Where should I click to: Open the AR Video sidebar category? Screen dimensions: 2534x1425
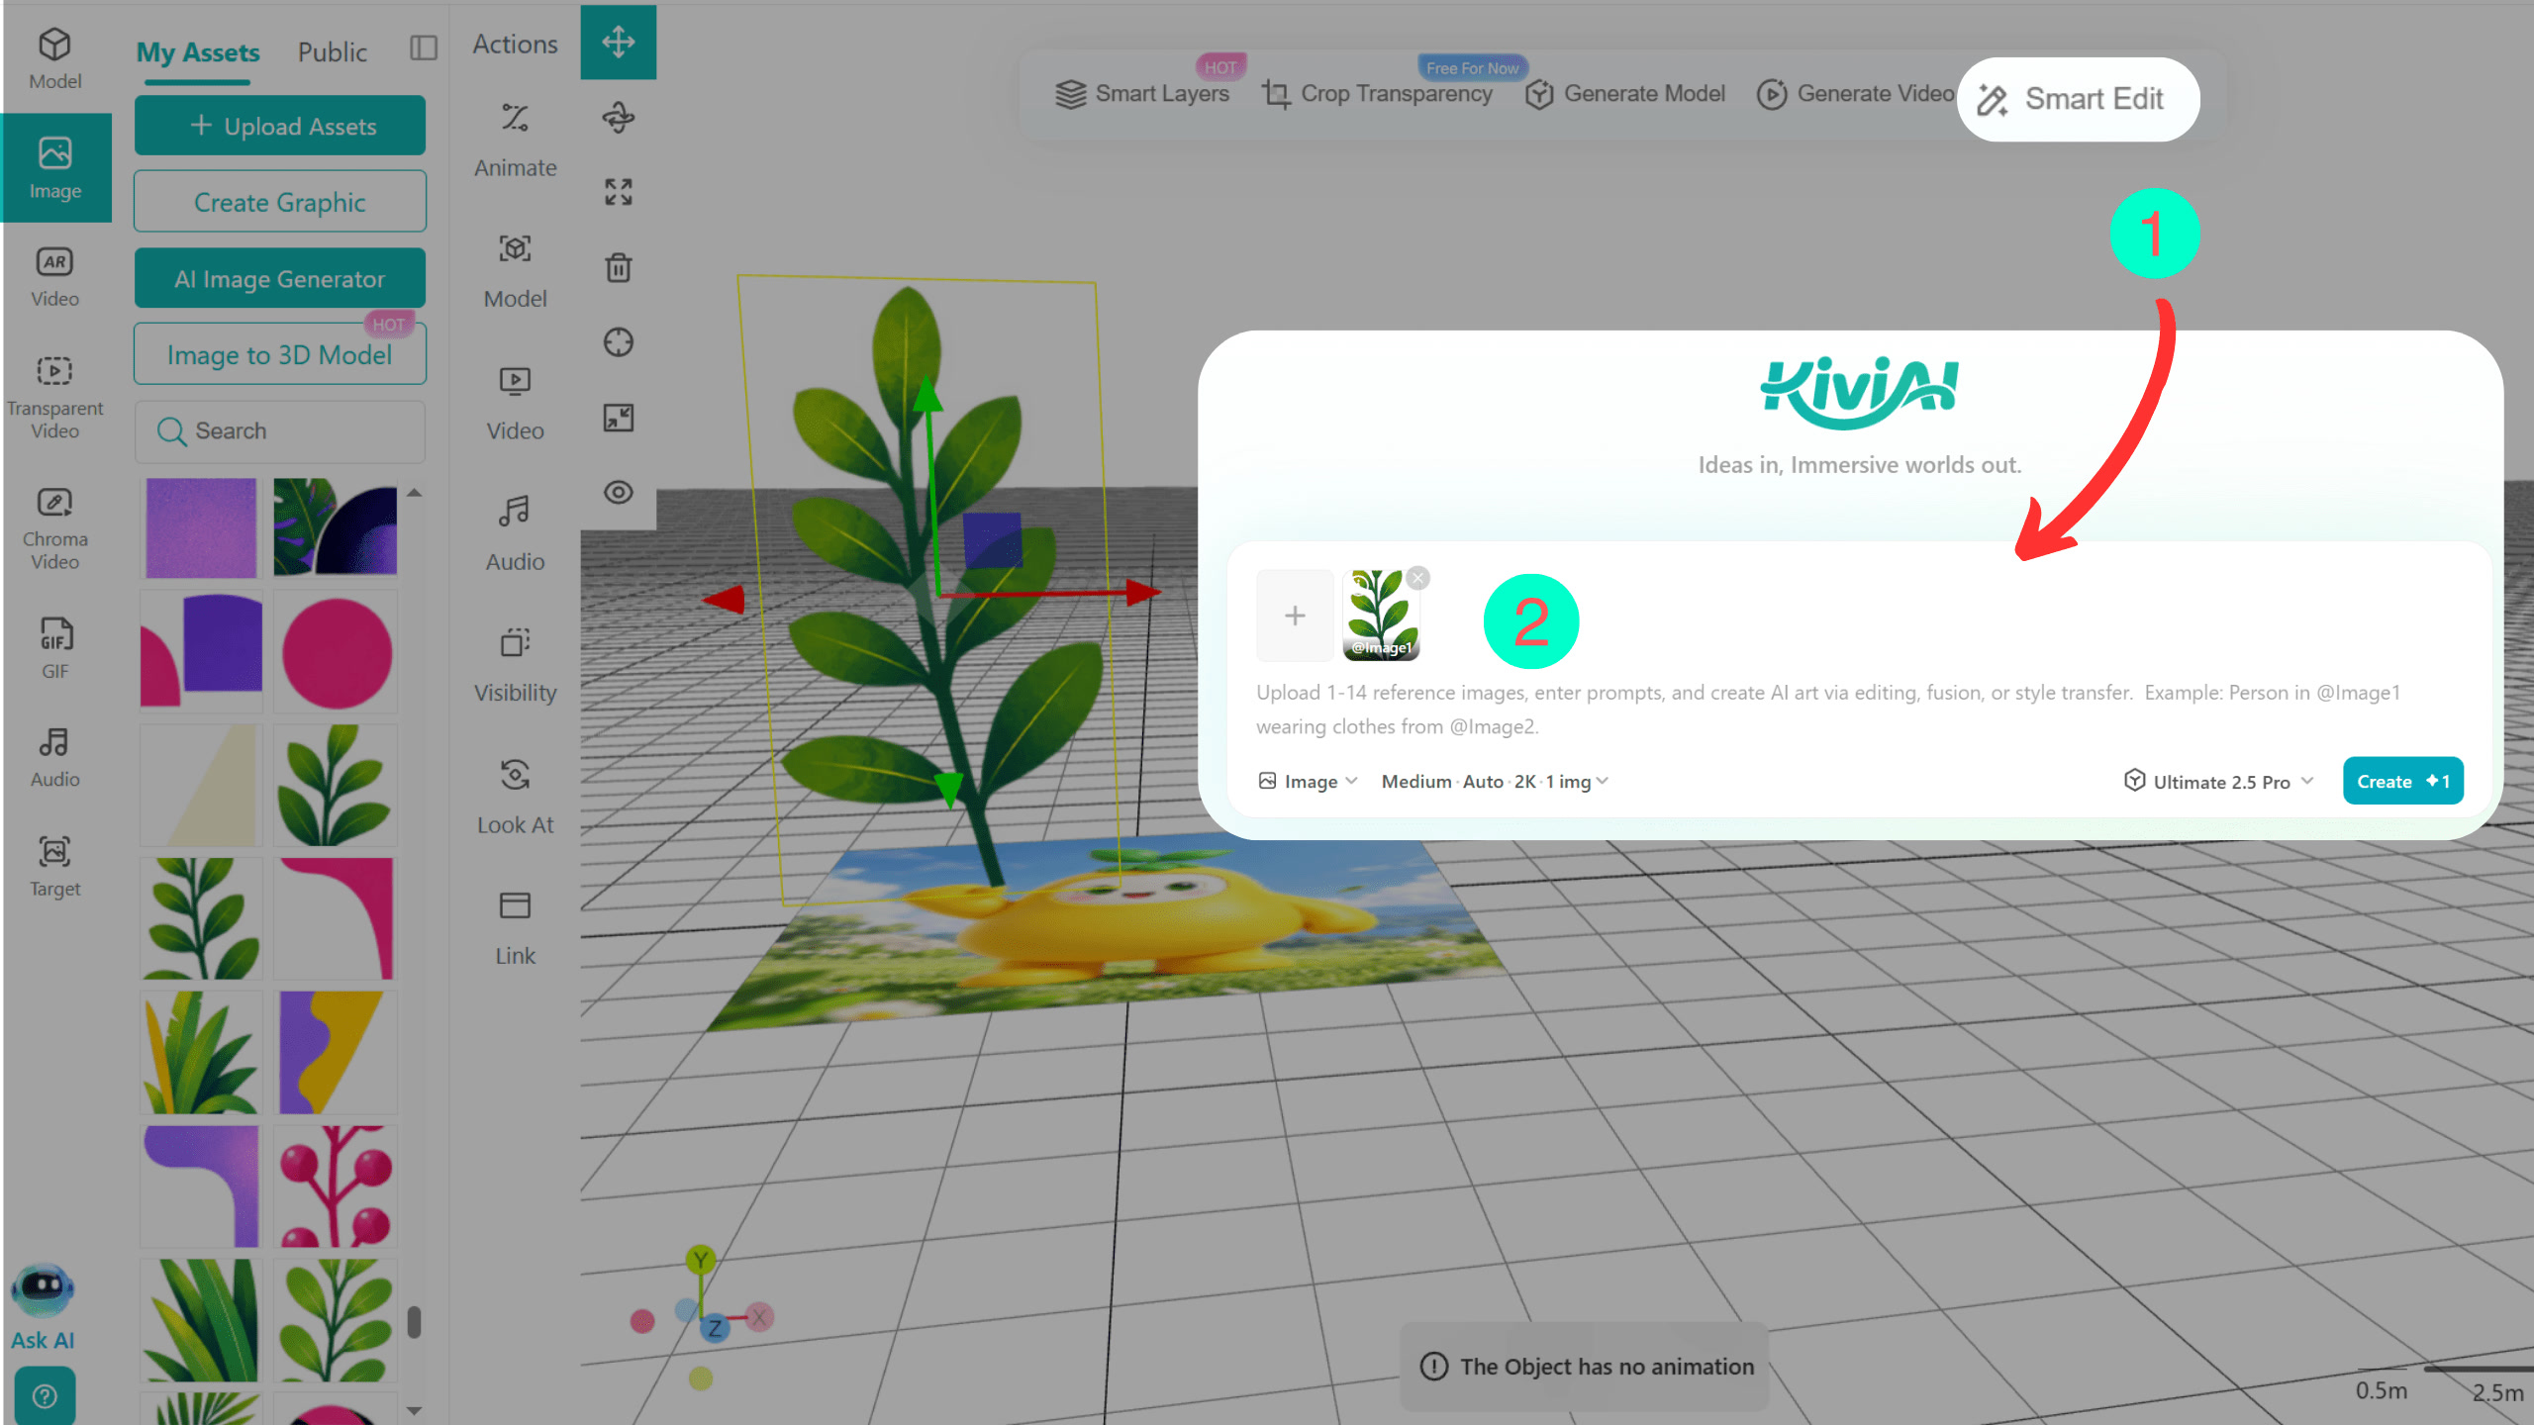(55, 277)
